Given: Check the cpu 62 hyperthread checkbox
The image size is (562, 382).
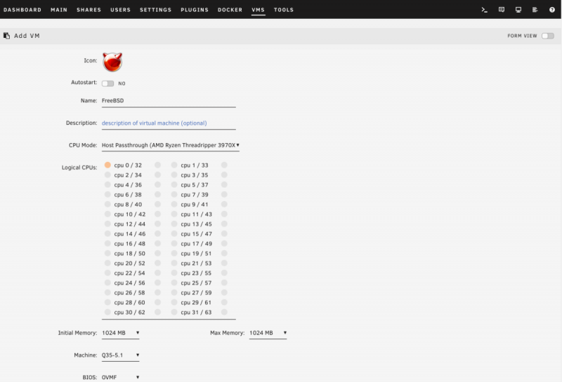Looking at the screenshot, I should click(157, 312).
